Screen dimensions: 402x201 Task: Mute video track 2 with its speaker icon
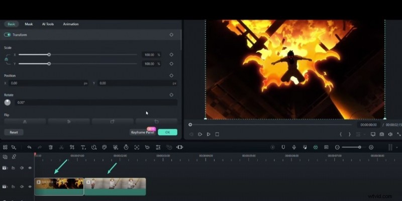pos(22,168)
